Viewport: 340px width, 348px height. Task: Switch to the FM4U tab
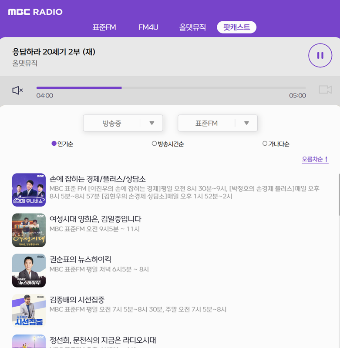pos(148,27)
